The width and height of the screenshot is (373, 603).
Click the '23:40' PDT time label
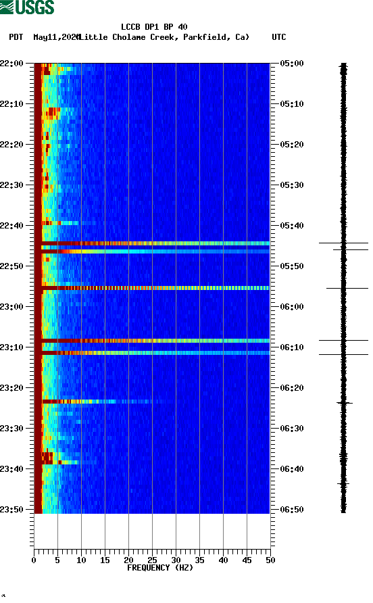11,469
